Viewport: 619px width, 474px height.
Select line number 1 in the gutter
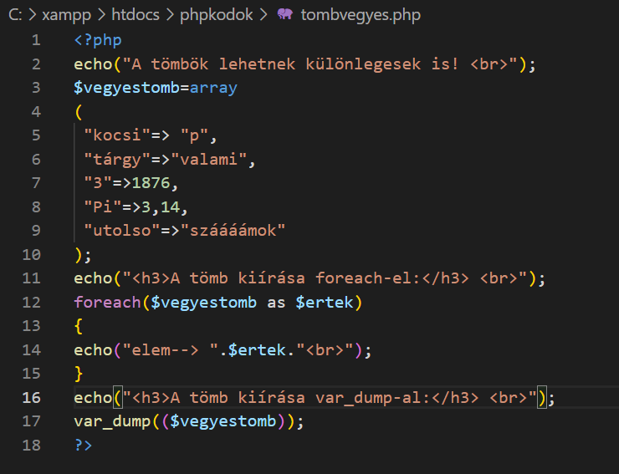click(35, 40)
